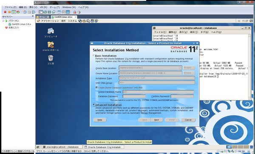Collapse the パワーオン tree node
255x154 pixels.
(3, 21)
